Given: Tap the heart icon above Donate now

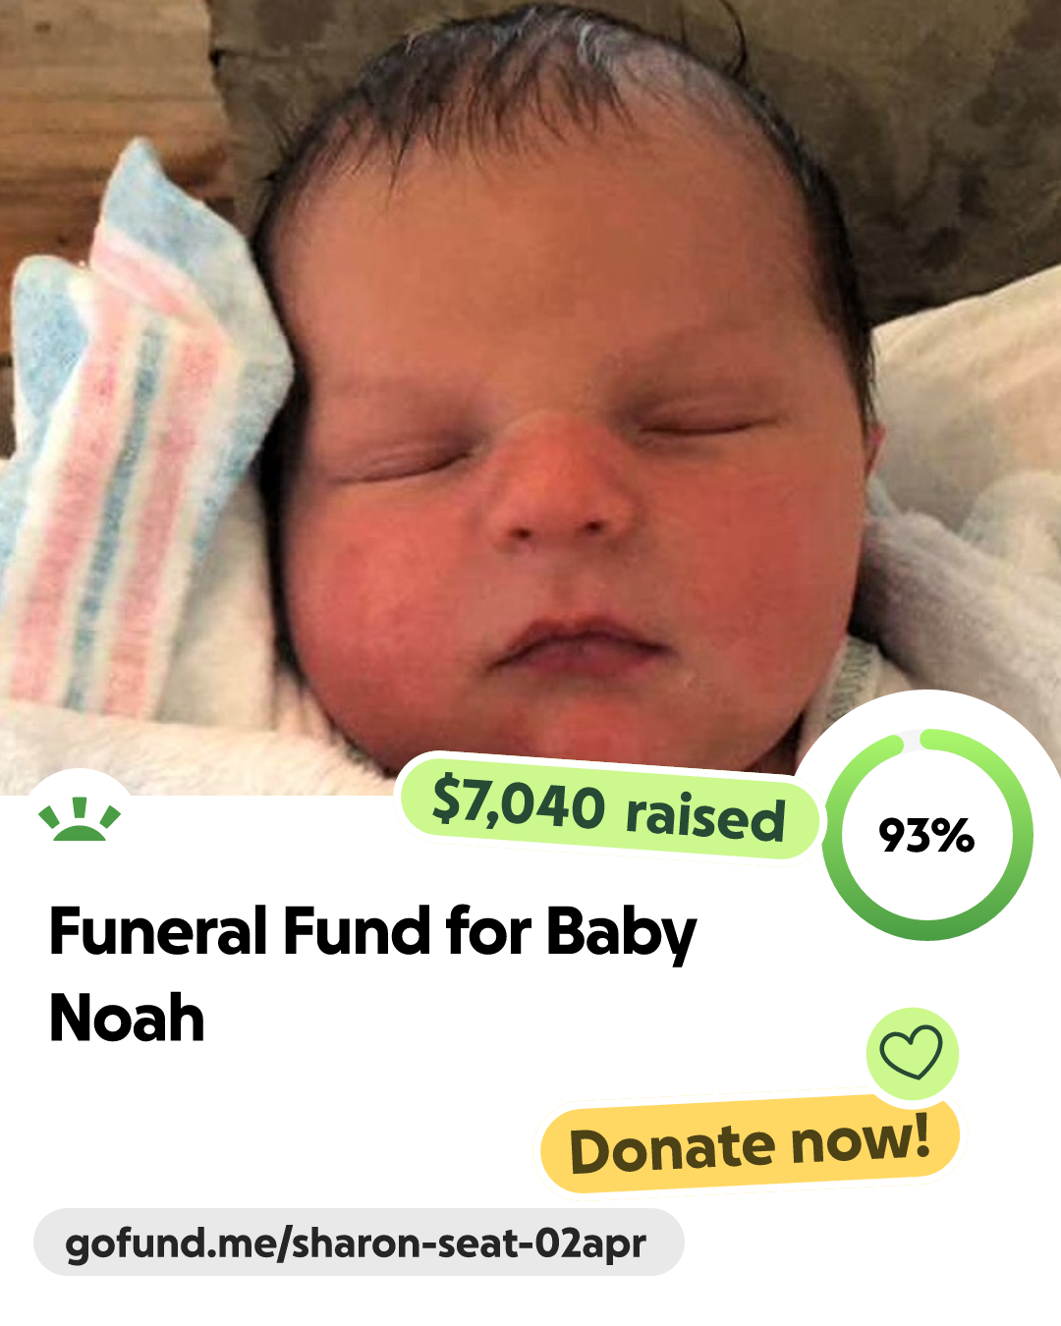Looking at the screenshot, I should [912, 1053].
